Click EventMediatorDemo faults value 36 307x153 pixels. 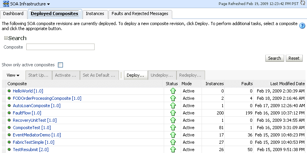250,135
